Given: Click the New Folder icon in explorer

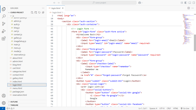Looking at the screenshot, I should [36, 12].
